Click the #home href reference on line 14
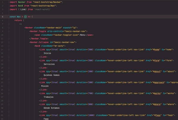This screenshot has height=120, width=178. tap(155, 50)
